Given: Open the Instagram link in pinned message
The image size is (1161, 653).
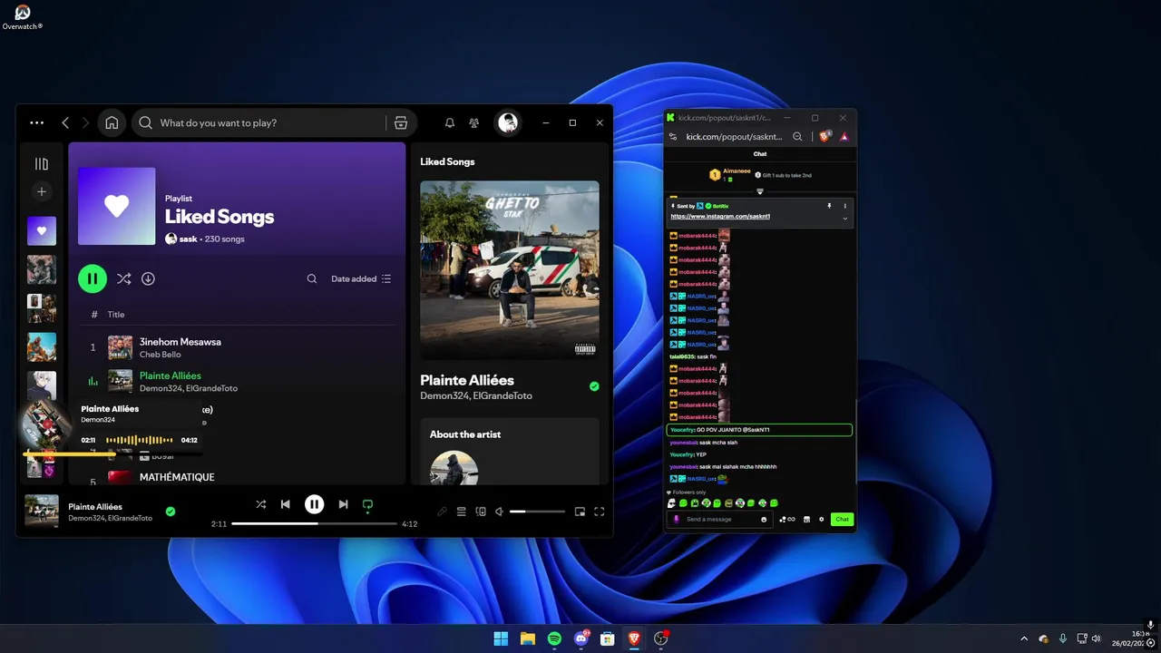Looking at the screenshot, I should pyautogui.click(x=720, y=217).
